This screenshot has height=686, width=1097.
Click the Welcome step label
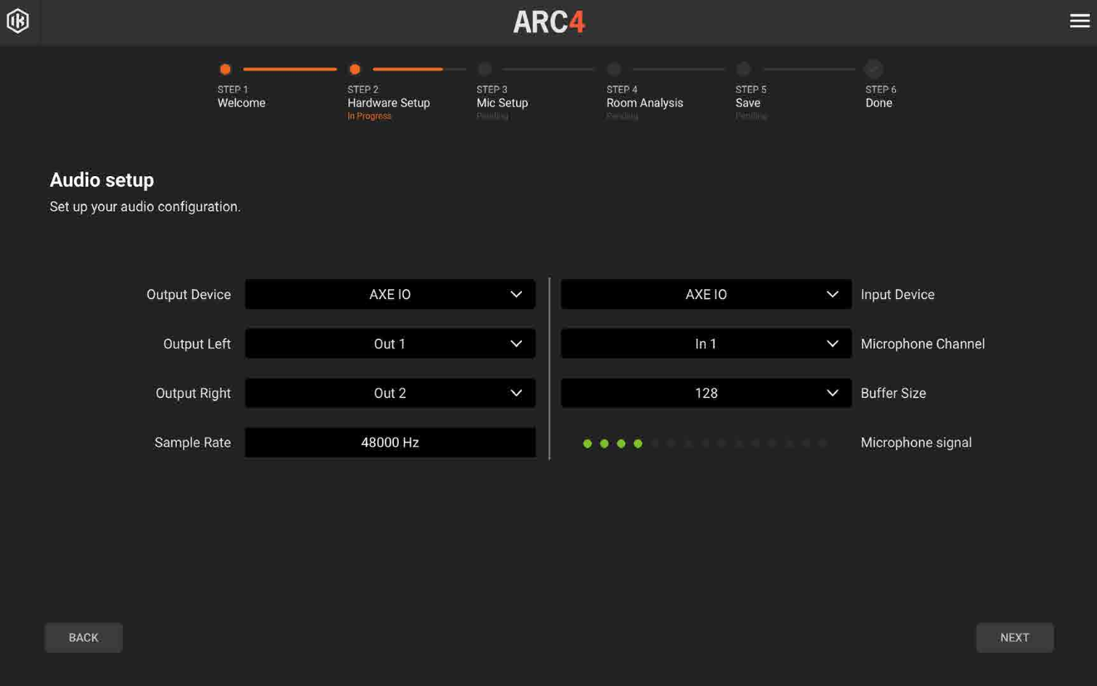tap(241, 103)
